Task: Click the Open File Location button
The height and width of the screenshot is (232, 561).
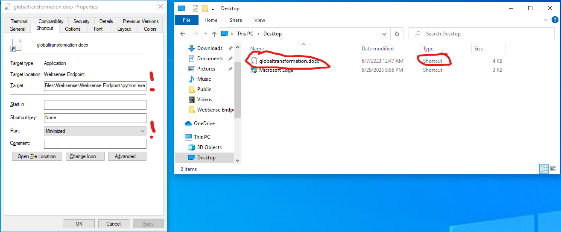Action: pyautogui.click(x=37, y=156)
